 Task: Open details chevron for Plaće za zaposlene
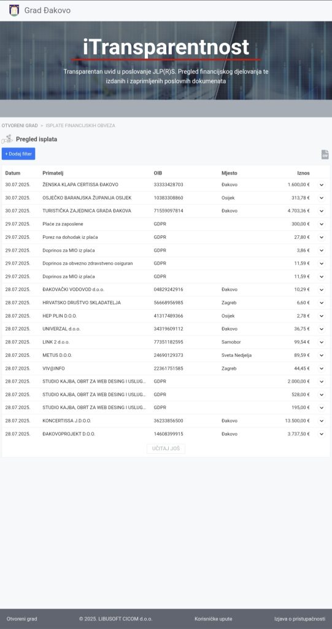[321, 224]
